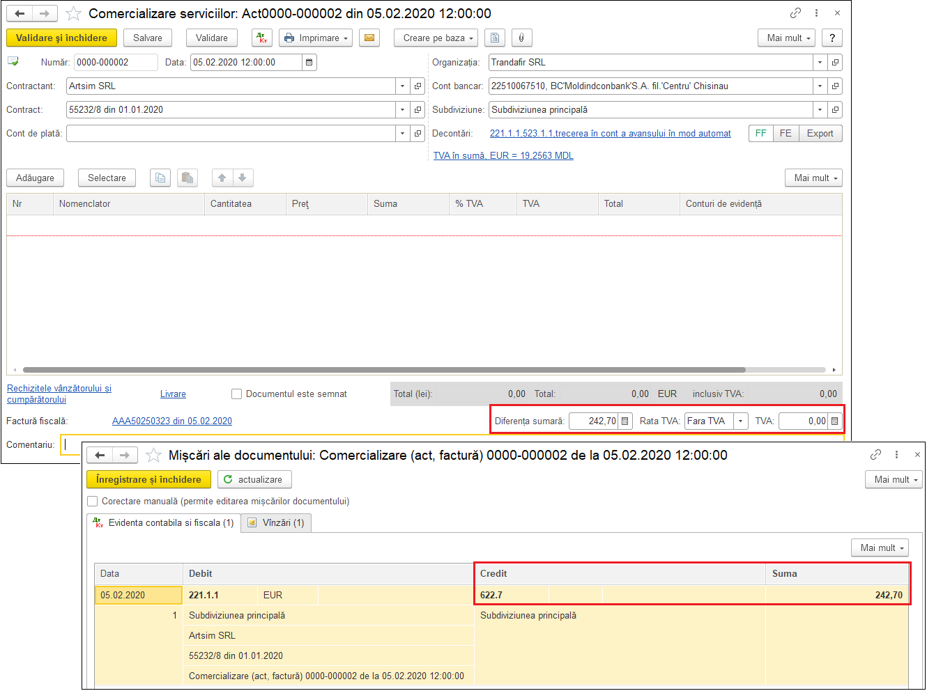Star this Comercializare serviciilor document as favorite

(x=73, y=14)
